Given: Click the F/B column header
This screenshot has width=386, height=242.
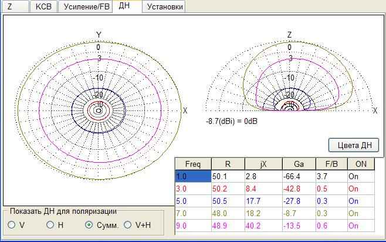Looking at the screenshot, I should pyautogui.click(x=331, y=164).
